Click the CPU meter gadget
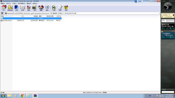Viewport: 175px width, 98px height. click(168, 21)
